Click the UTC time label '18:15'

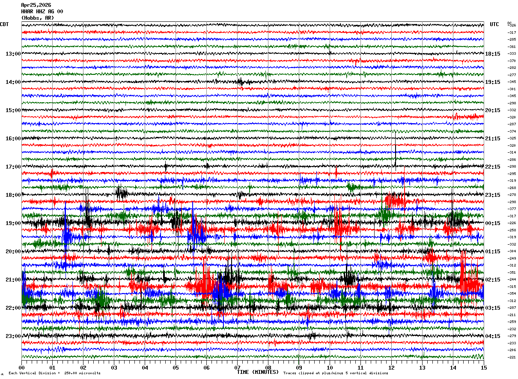(x=493, y=54)
